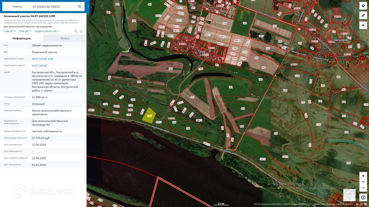This screenshot has width=369, height=207.
Task: Open cadastral quarter 44:07:142102 link
Action: point(39,66)
